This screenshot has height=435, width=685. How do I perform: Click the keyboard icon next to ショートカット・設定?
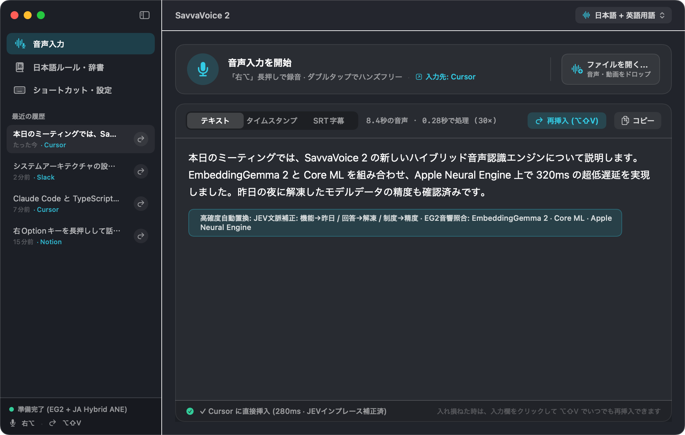pos(20,90)
